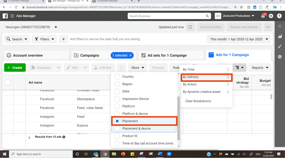285x160 pixels.
Task: Open the By Delivery breakdown submenu
Action: tap(206, 77)
